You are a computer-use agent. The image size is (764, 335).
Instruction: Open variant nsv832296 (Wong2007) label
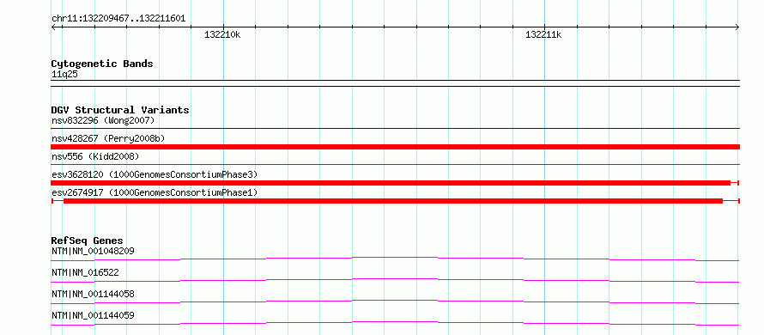click(103, 120)
